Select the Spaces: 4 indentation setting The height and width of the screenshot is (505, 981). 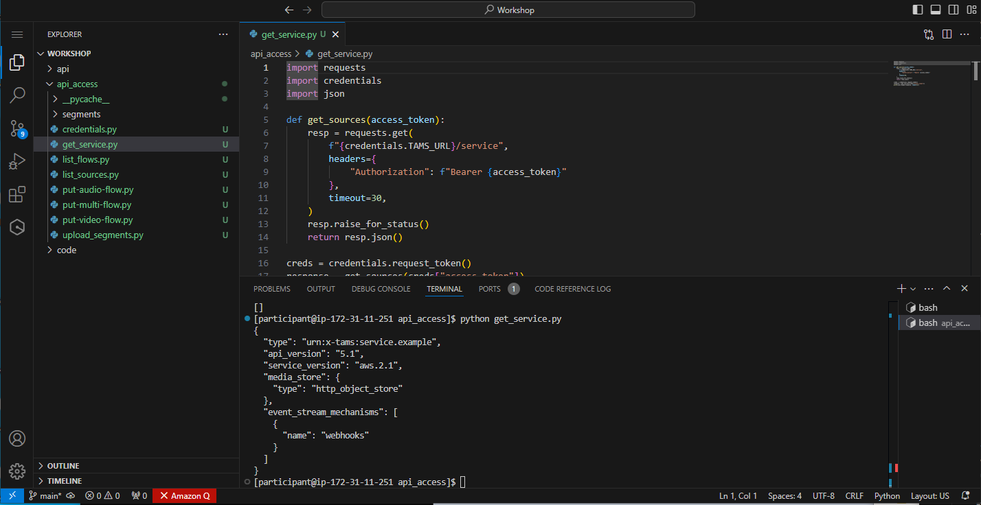click(x=785, y=496)
